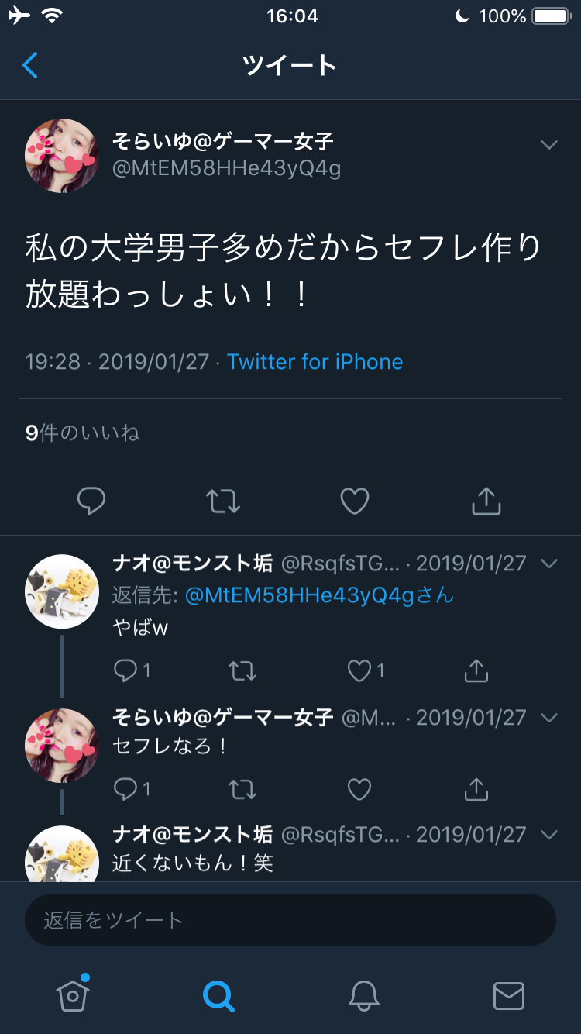The width and height of the screenshot is (581, 1034).
Task: Retweet the やばw reply
Action: 242,670
